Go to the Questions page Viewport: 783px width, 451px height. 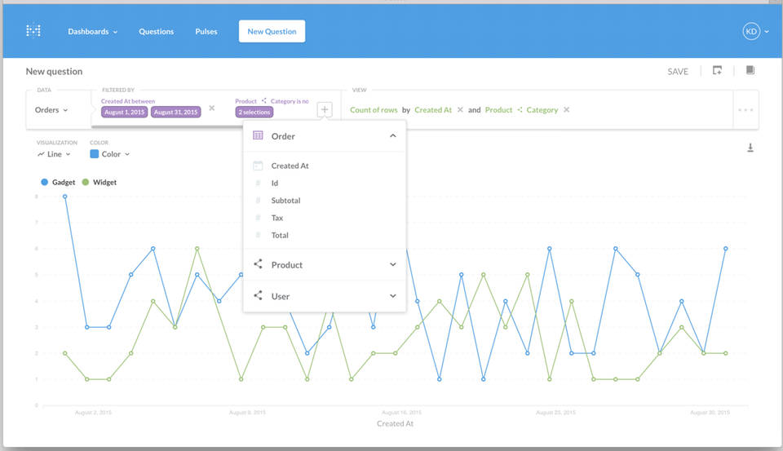(x=156, y=32)
